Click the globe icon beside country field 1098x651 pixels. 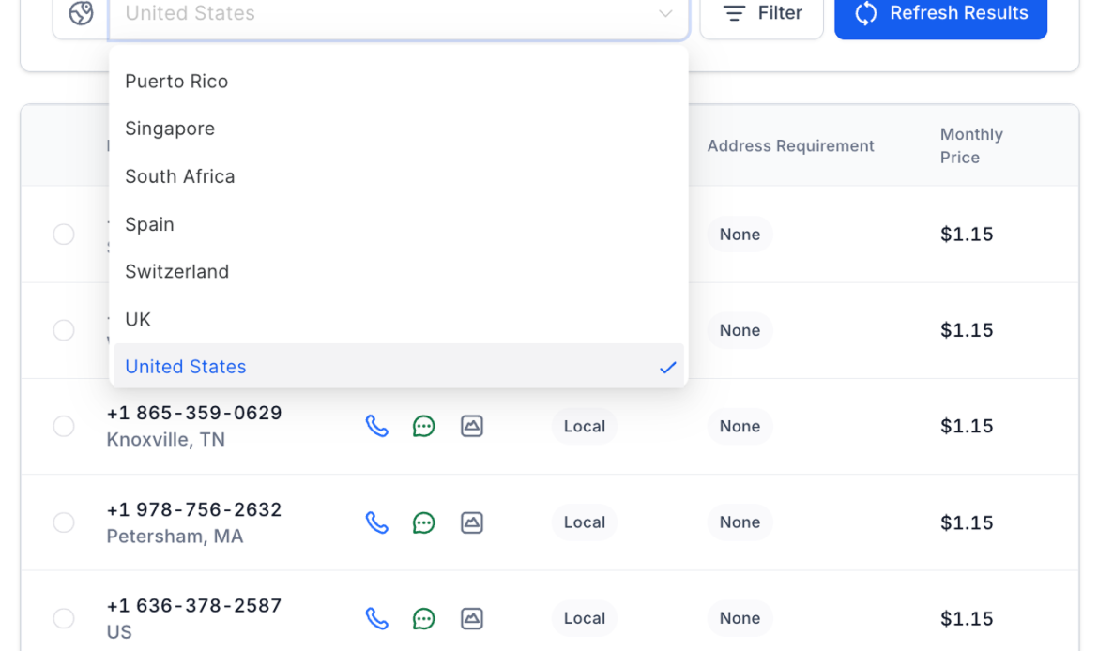(82, 13)
